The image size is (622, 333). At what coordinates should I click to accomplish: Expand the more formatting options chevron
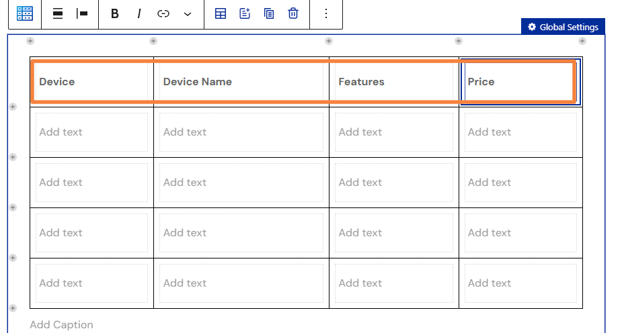click(x=188, y=14)
